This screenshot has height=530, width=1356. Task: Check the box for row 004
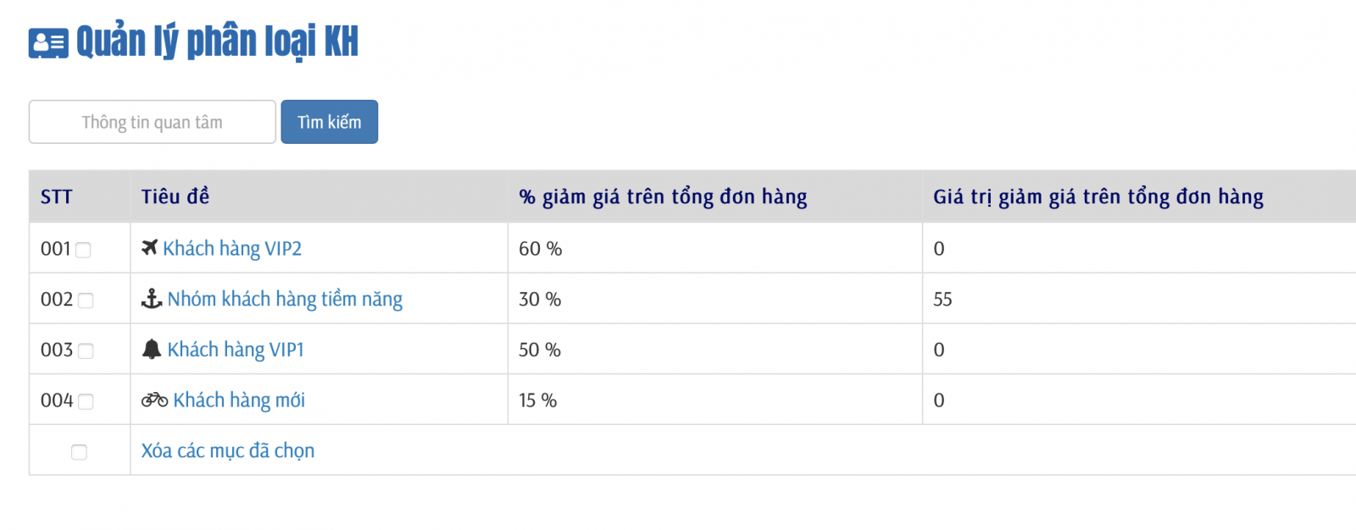pyautogui.click(x=86, y=401)
